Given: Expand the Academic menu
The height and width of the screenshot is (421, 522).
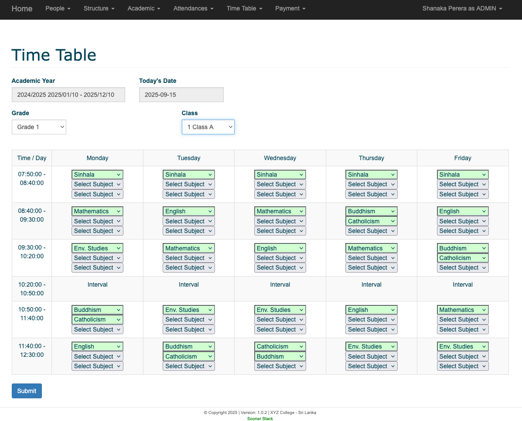Looking at the screenshot, I should tap(144, 8).
